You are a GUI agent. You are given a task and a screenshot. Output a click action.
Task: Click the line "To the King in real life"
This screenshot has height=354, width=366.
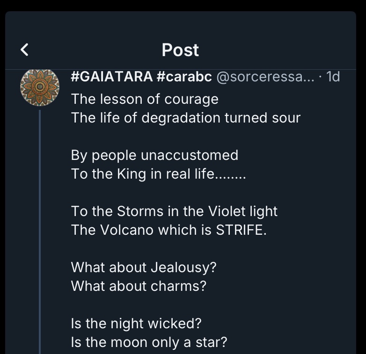pos(158,174)
